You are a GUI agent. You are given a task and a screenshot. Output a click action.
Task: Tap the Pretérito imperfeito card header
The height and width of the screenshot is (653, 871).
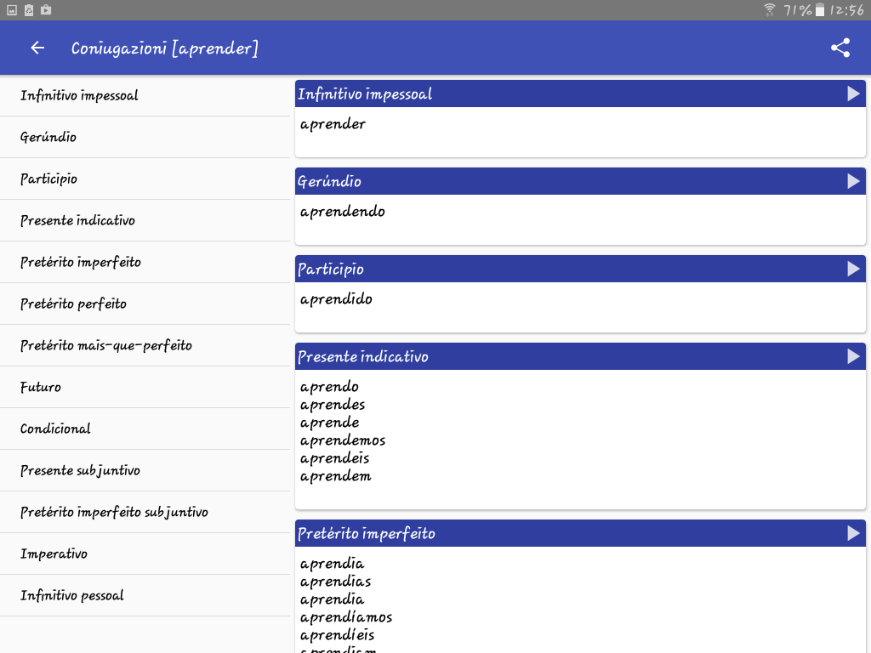[580, 534]
